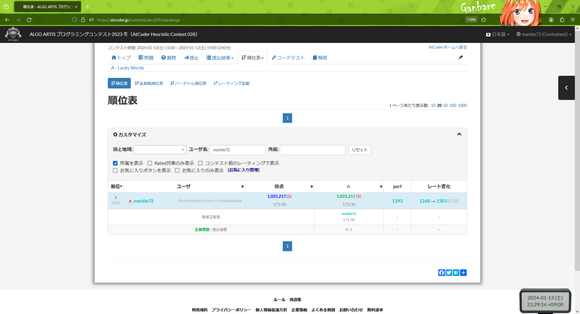The width and height of the screenshot is (580, 314).
Task: Click marble72 user link in standings row
Action: (144, 201)
